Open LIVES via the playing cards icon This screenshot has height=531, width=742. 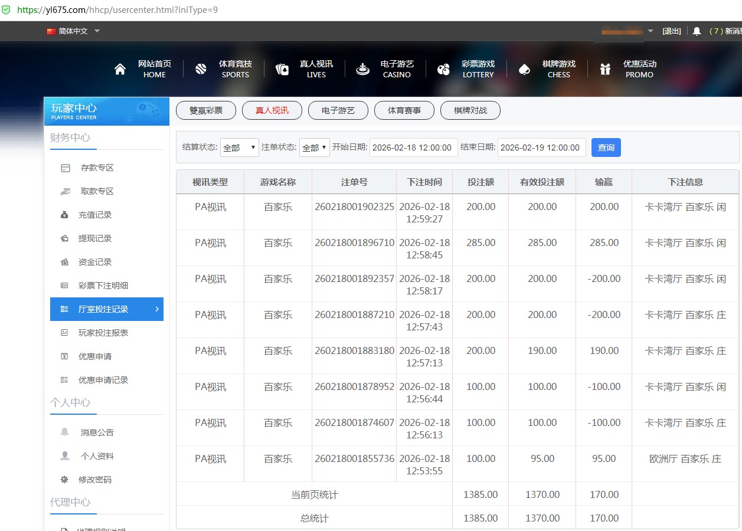coord(282,68)
